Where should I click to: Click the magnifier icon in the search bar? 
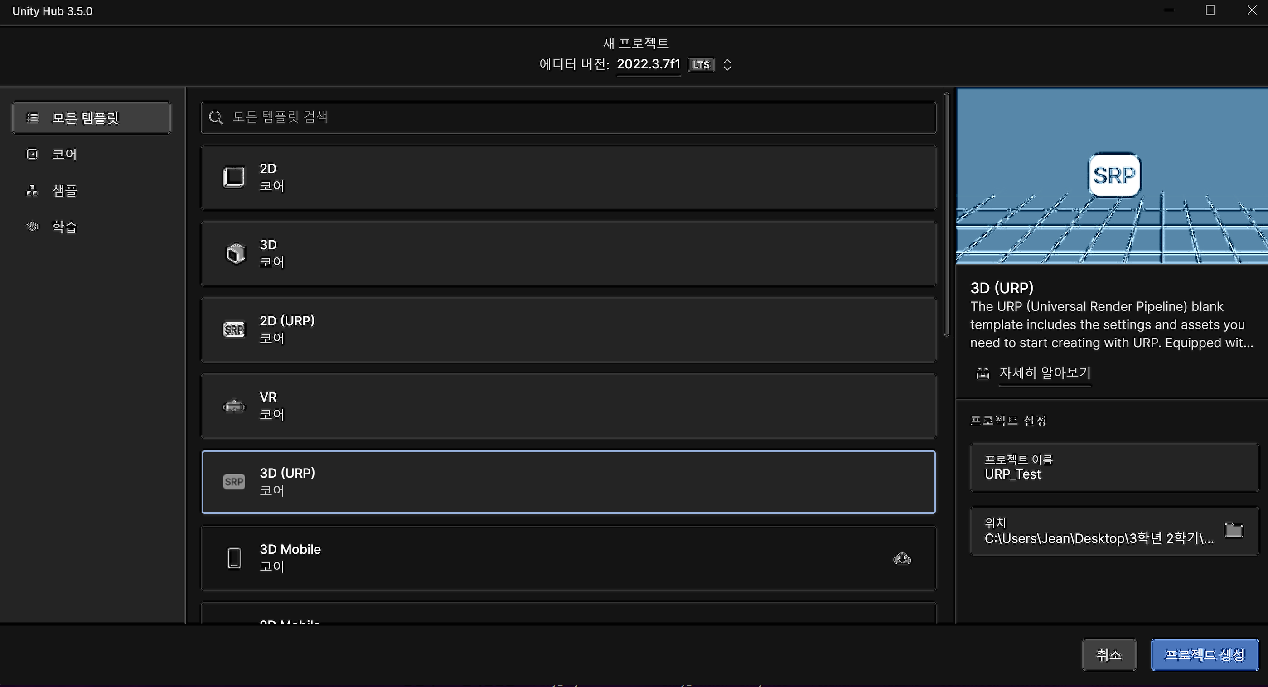216,117
